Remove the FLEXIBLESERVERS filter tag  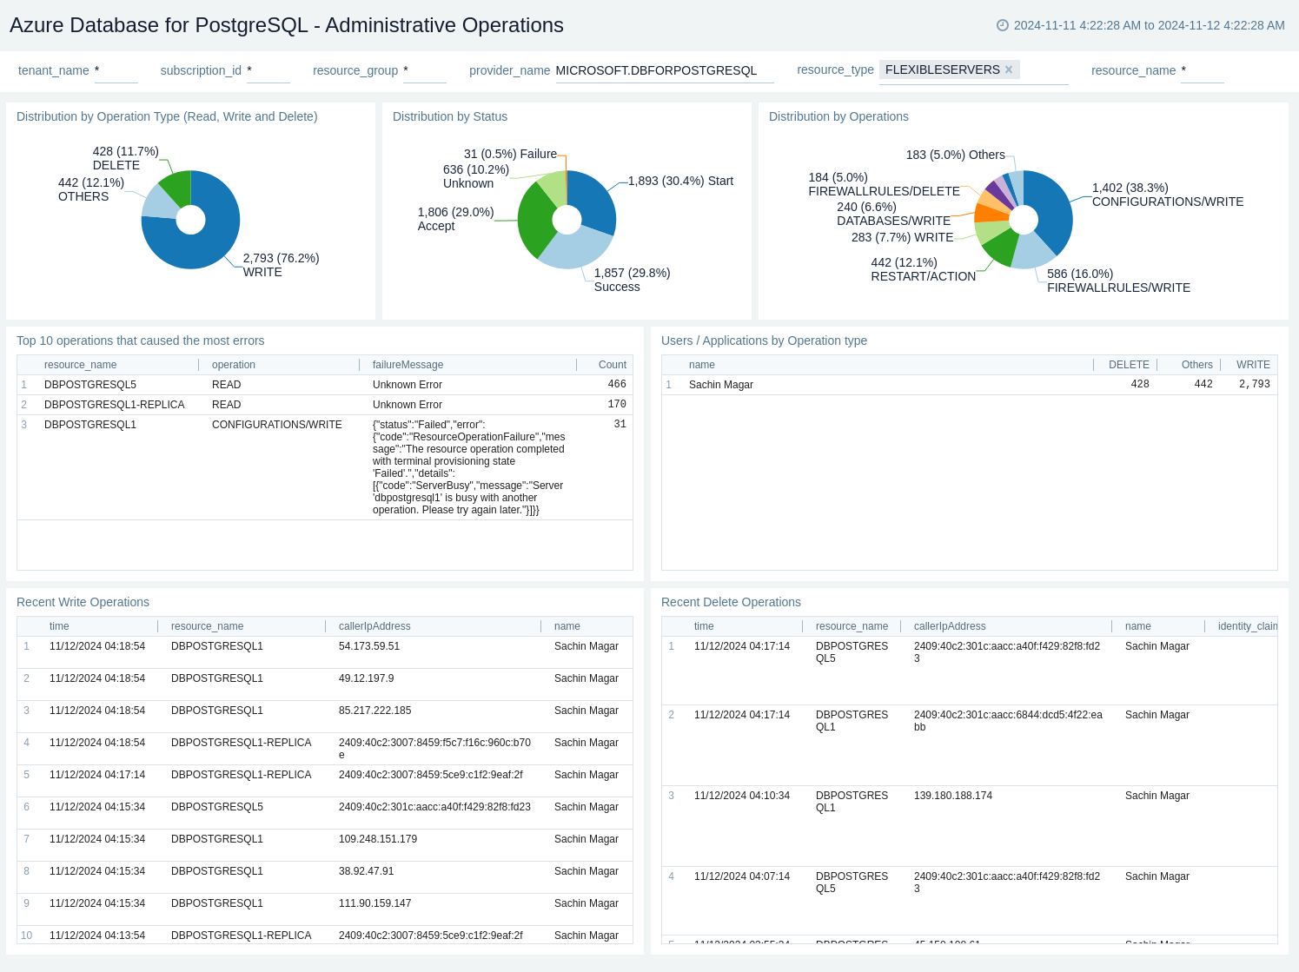click(x=1009, y=69)
